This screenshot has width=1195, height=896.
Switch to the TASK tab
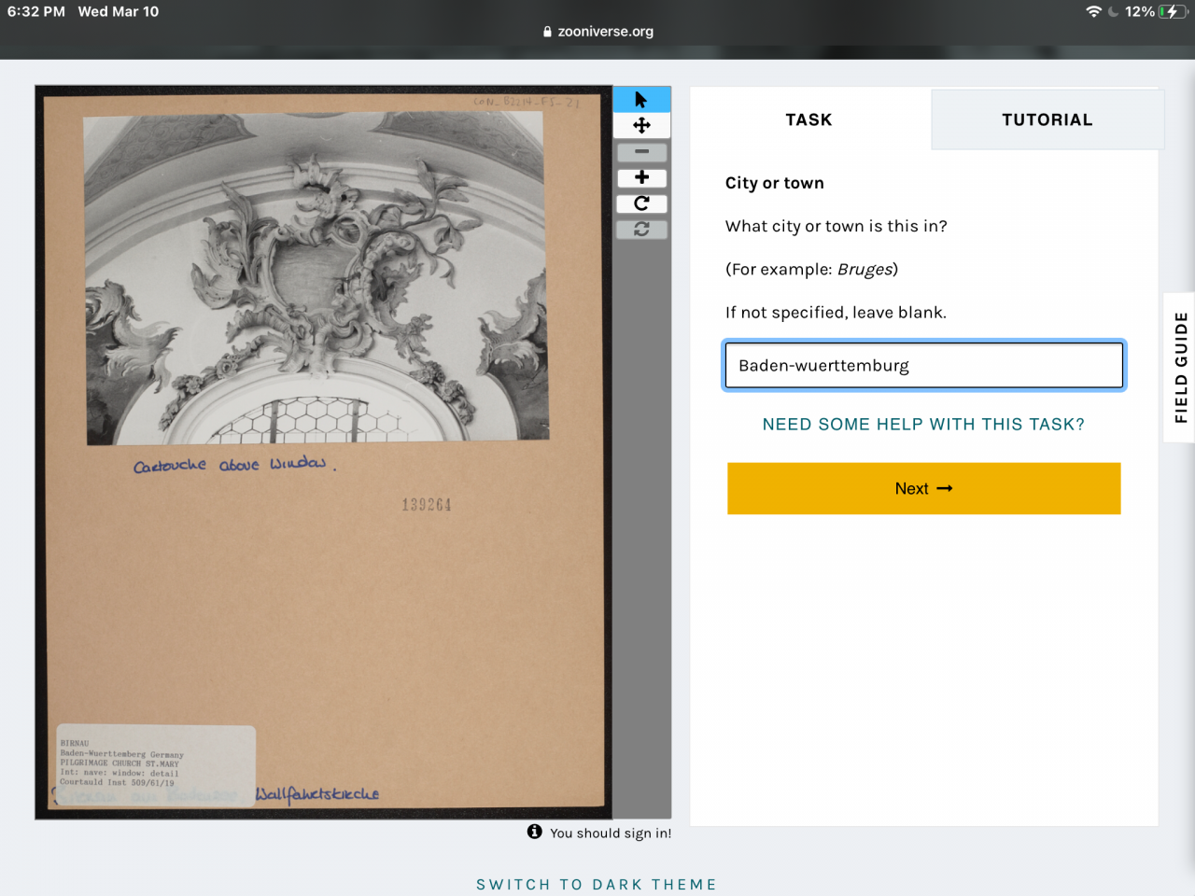point(809,119)
